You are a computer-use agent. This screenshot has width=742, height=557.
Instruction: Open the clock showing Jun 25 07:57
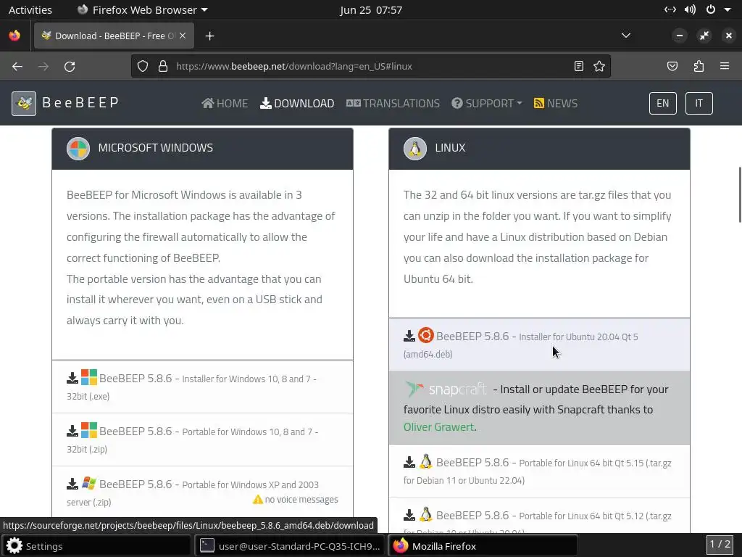(371, 10)
